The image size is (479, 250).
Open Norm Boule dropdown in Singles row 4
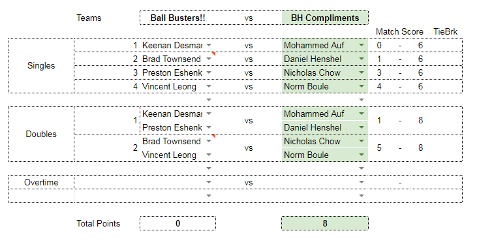pyautogui.click(x=362, y=86)
